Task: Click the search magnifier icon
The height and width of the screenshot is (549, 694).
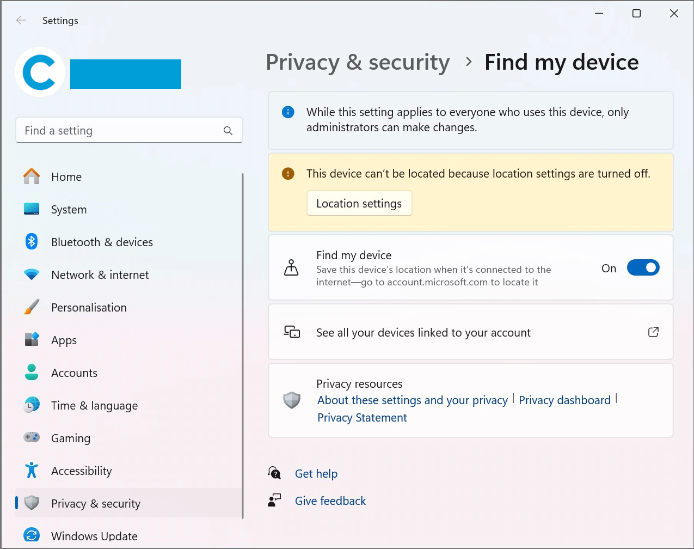Action: [x=228, y=131]
